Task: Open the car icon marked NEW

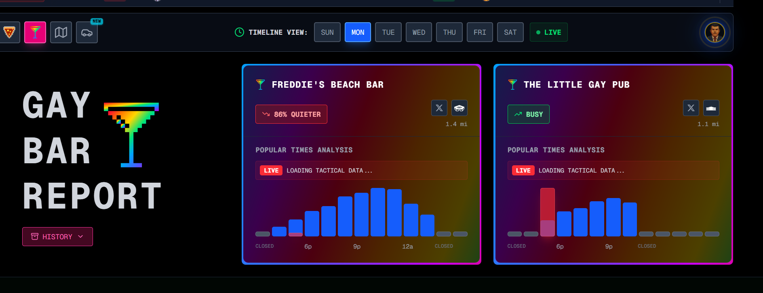Action: pyautogui.click(x=87, y=32)
